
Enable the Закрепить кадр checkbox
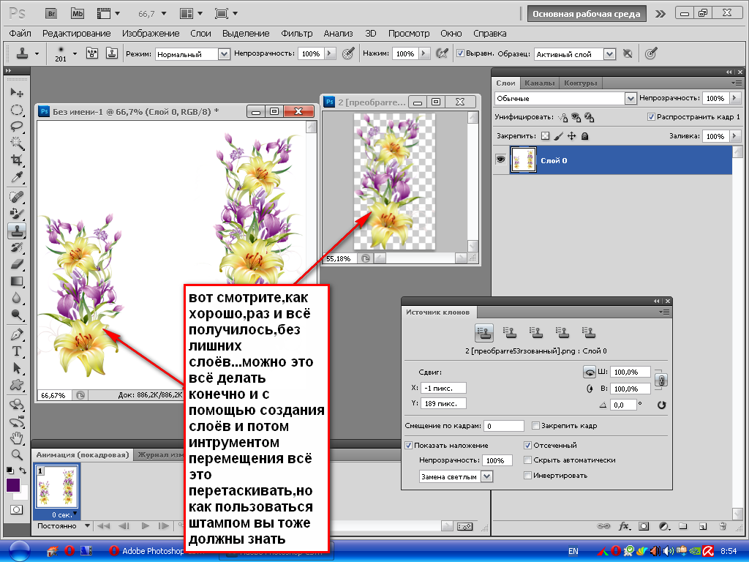(x=536, y=426)
